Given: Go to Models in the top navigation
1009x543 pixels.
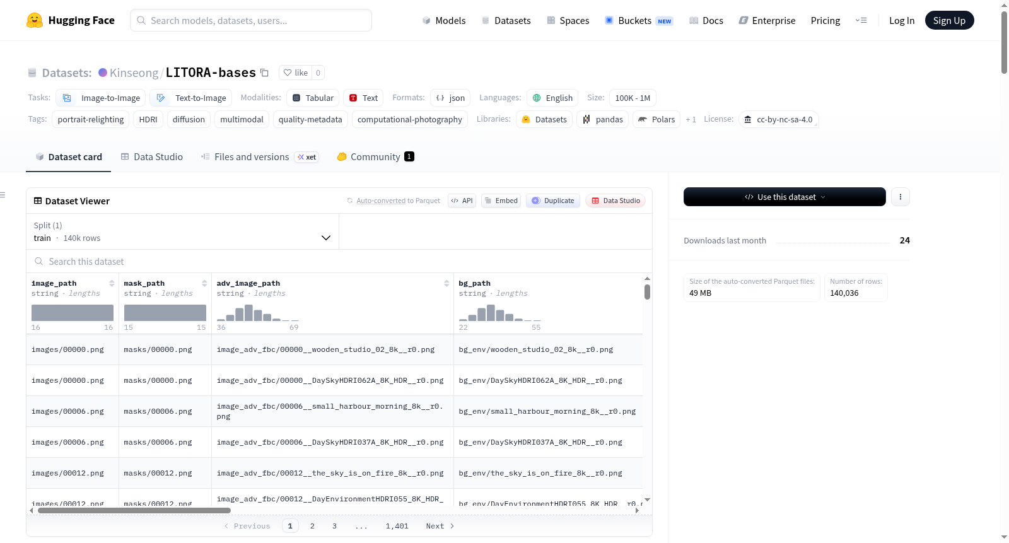Looking at the screenshot, I should point(444,20).
